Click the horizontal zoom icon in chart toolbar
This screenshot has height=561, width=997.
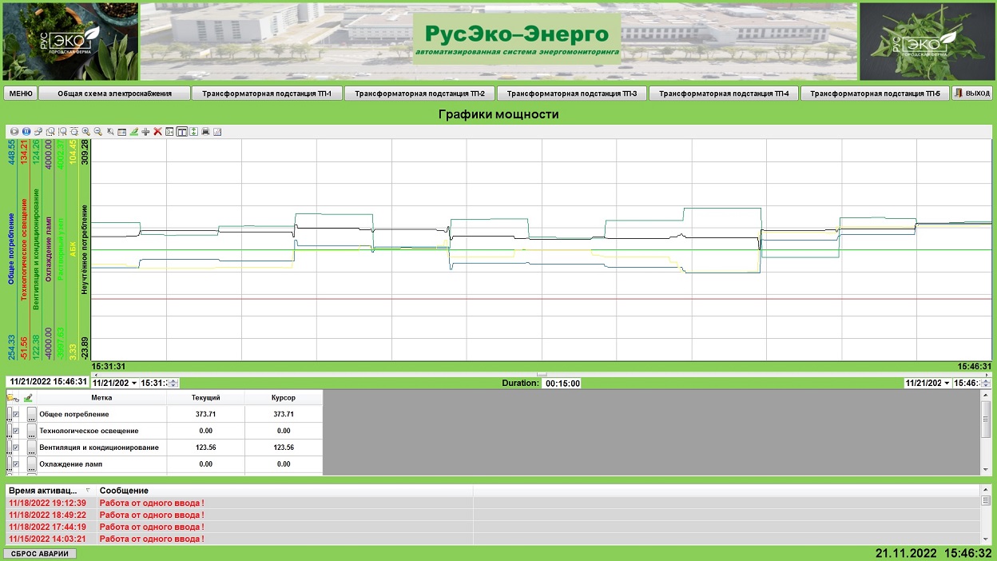(62, 132)
